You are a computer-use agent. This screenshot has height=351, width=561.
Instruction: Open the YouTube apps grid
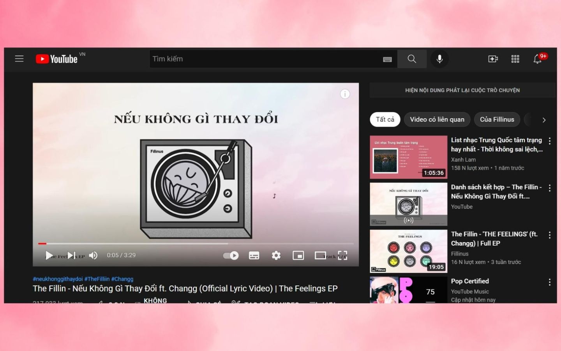[x=515, y=59]
